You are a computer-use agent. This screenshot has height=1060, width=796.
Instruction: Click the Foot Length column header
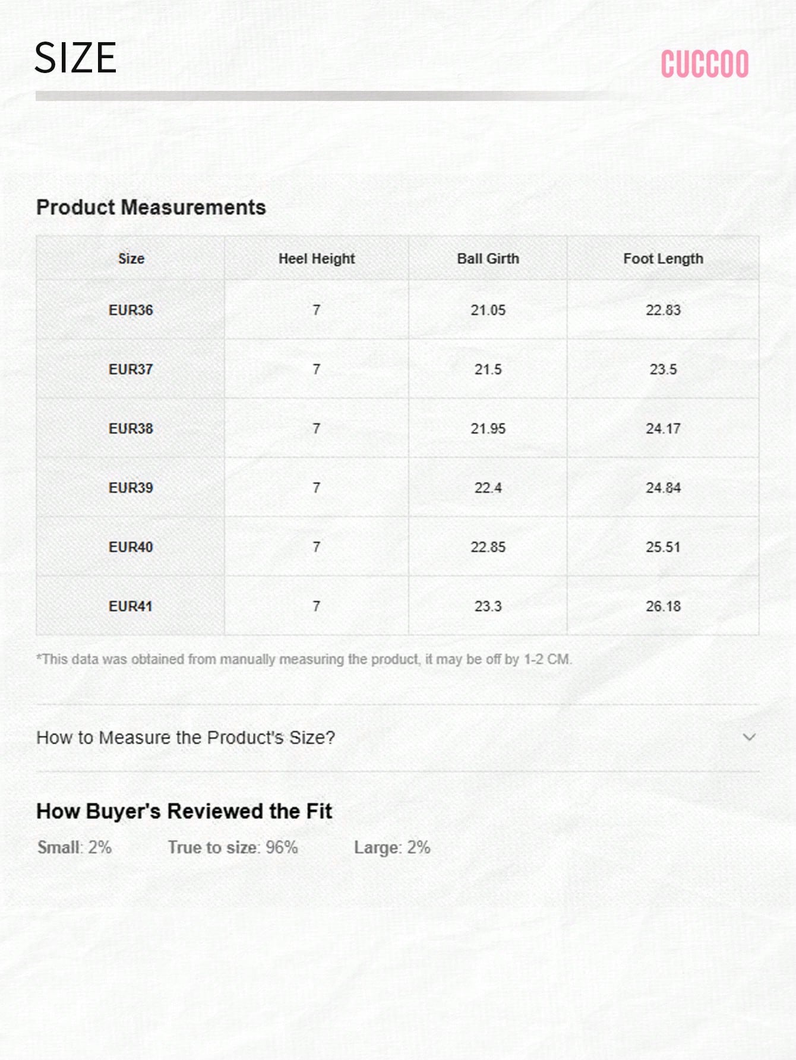tap(663, 259)
